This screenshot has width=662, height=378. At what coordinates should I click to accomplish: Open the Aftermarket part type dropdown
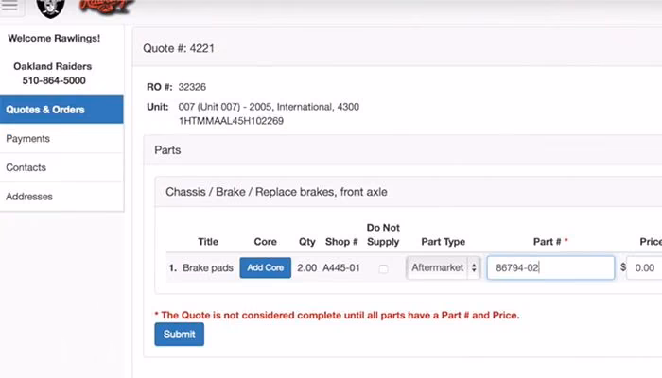pyautogui.click(x=443, y=267)
